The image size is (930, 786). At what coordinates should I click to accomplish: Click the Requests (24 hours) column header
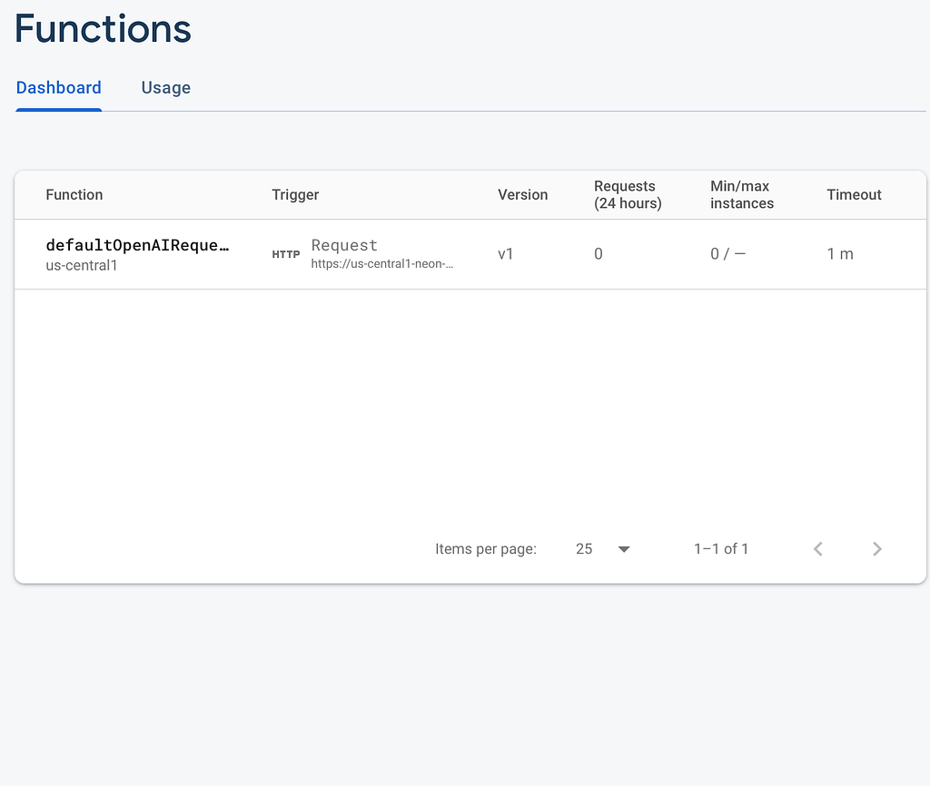coord(628,194)
